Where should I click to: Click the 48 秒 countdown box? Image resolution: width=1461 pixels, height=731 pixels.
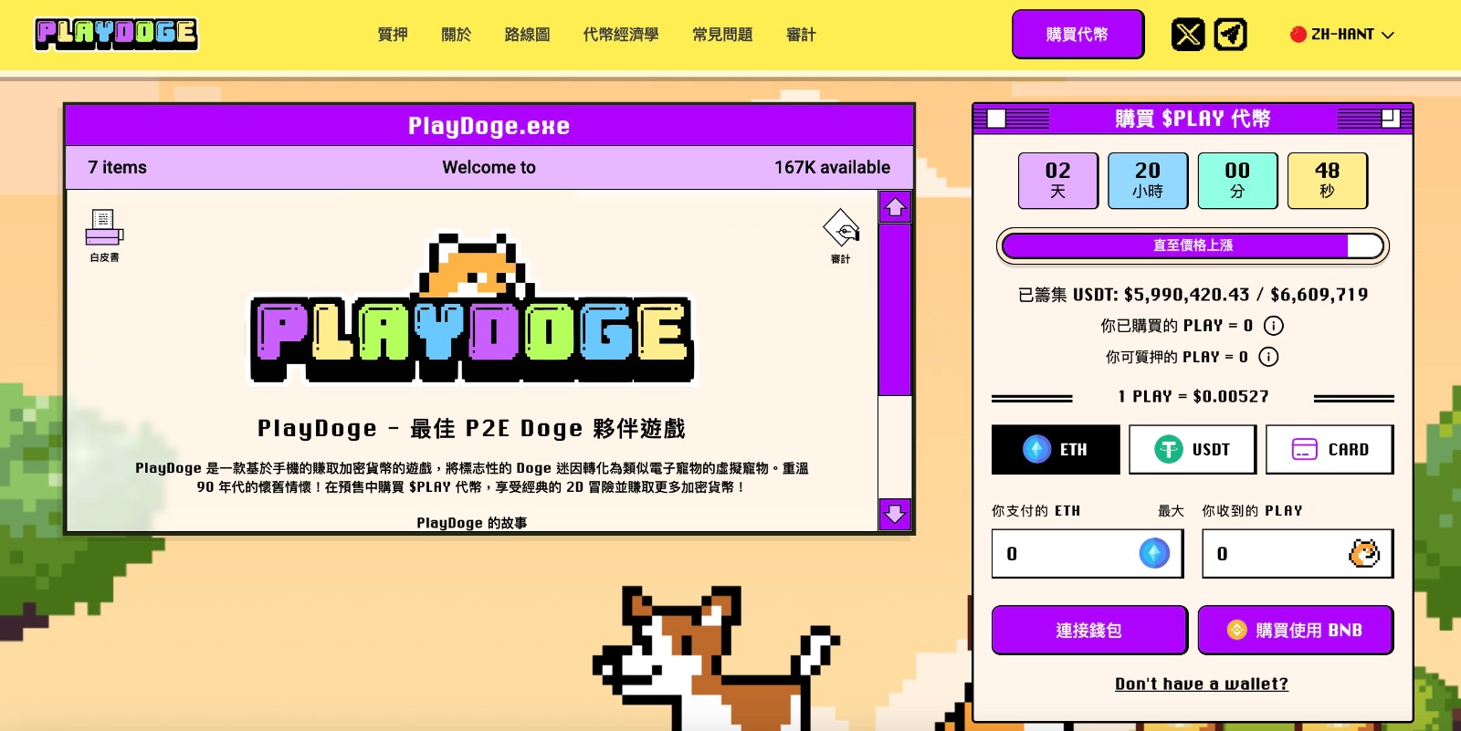(x=1328, y=181)
